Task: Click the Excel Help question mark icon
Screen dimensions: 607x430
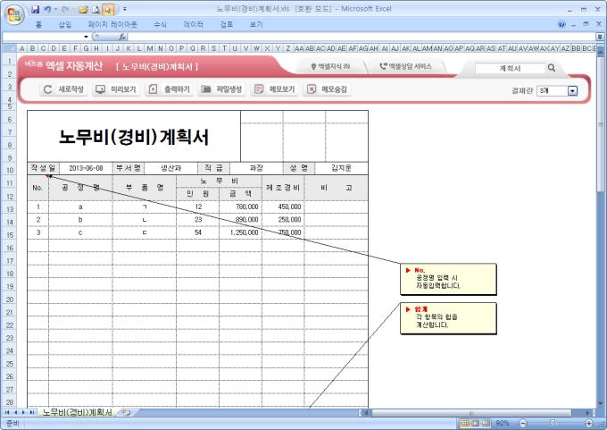Action: (561, 24)
